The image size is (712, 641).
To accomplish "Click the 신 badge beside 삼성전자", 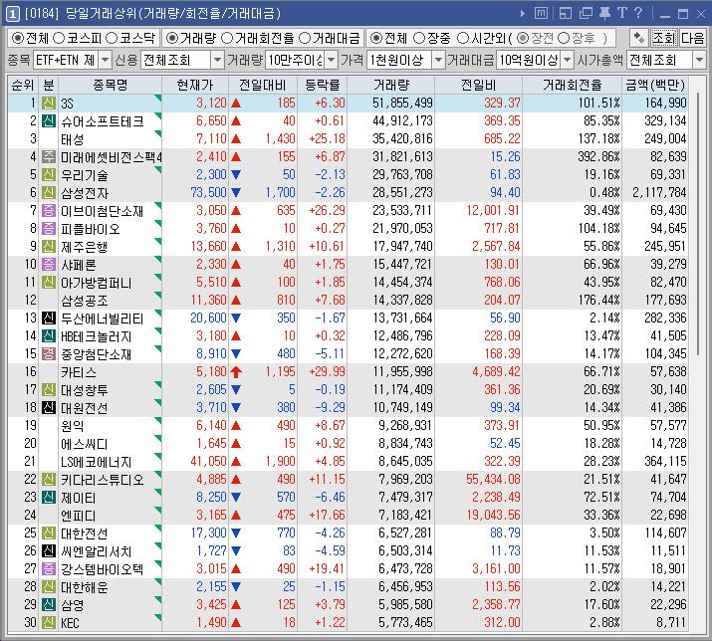I will (x=49, y=192).
